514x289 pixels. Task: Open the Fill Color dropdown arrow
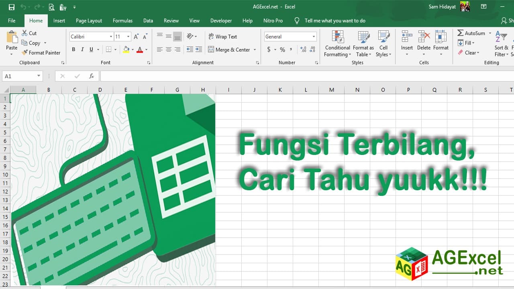(x=133, y=49)
